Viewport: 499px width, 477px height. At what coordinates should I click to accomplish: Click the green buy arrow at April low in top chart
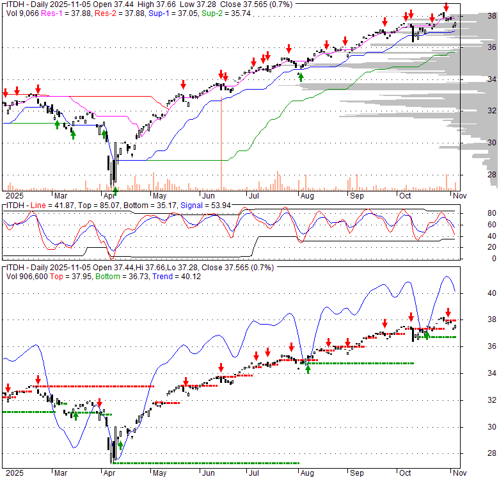(115, 190)
